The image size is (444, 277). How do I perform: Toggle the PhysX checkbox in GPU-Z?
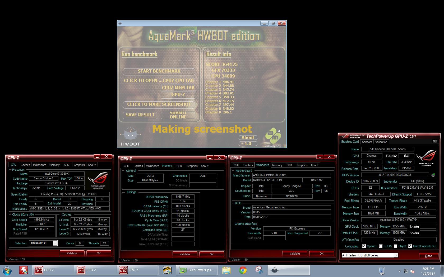pyautogui.click(x=396, y=246)
